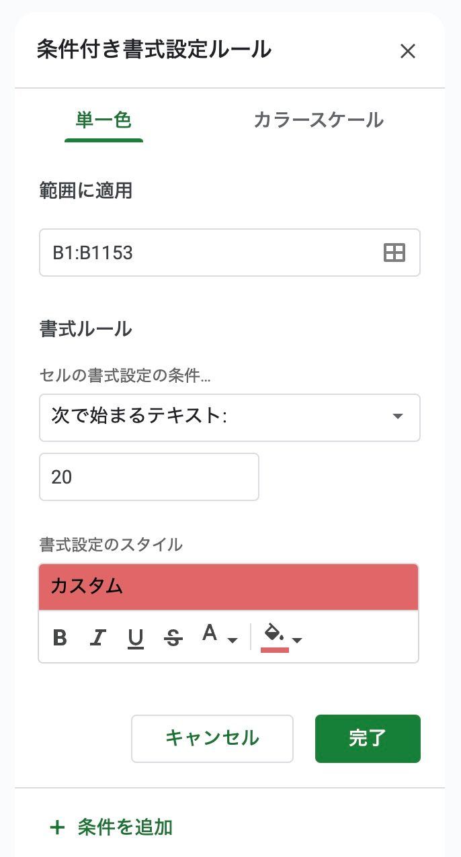Switch to the カラースケール tab
Viewport: 461px width, 857px height.
319,120
